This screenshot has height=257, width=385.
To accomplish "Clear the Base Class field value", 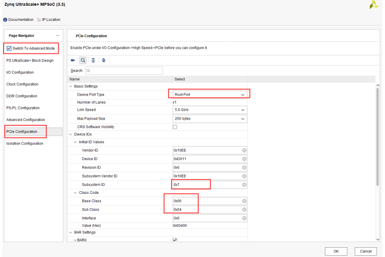I will pos(244,201).
